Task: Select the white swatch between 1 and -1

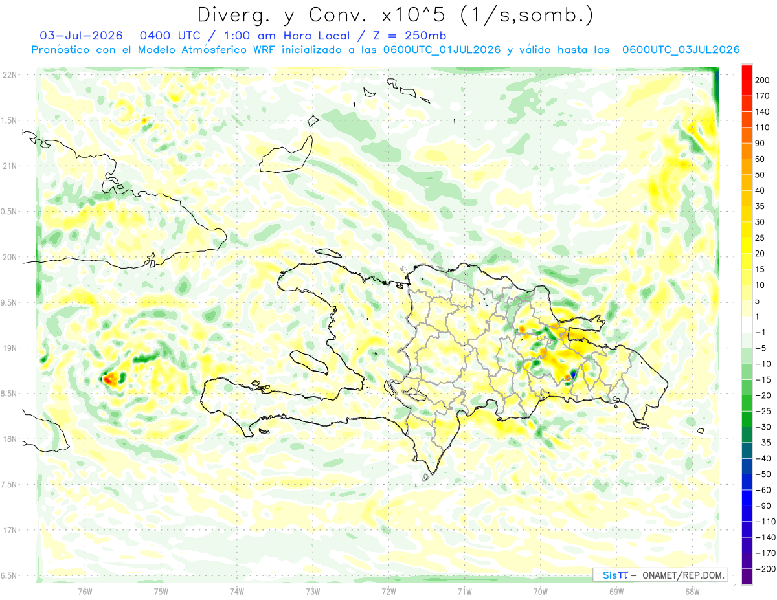Action: tap(747, 325)
